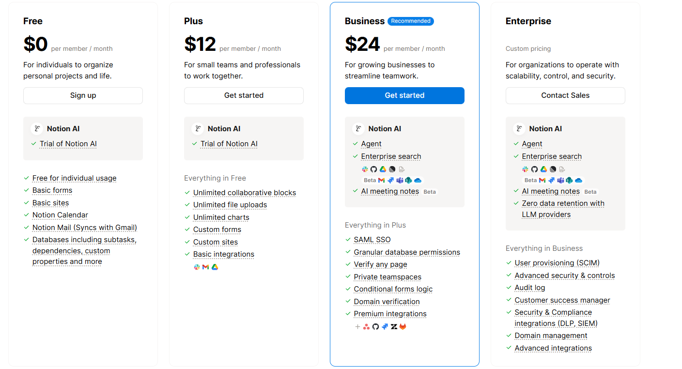Click the OneDrive cloud icon in Enterprise plan
The image size is (682, 369).
(578, 180)
